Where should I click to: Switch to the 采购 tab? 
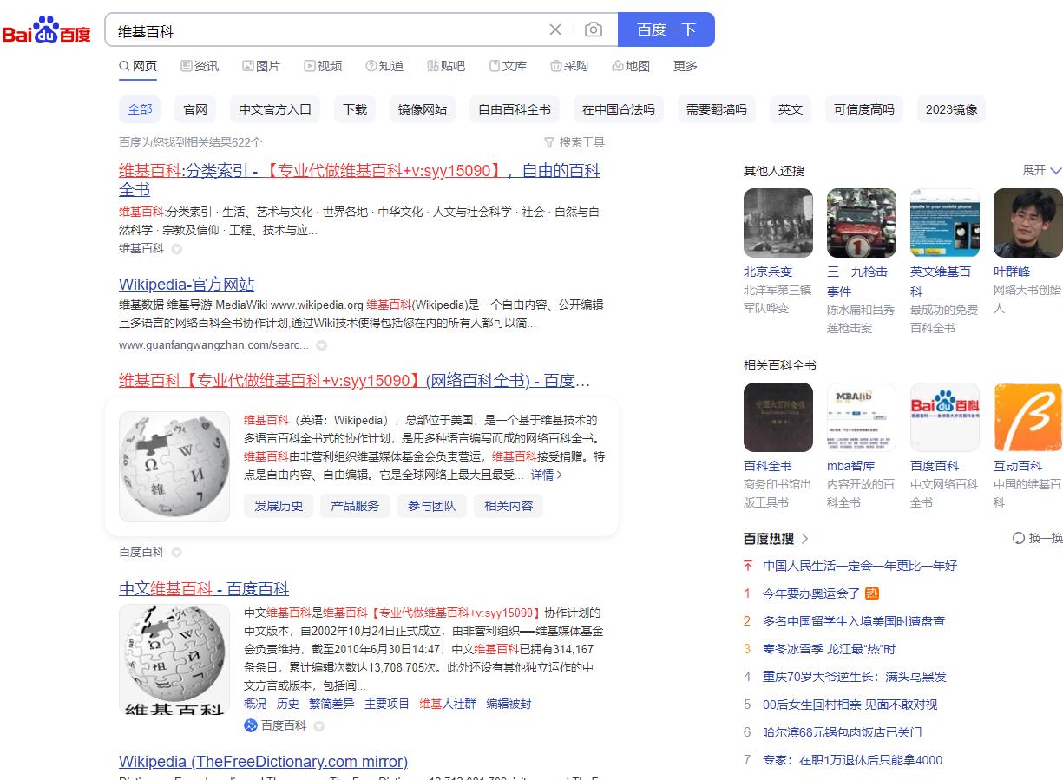click(x=569, y=66)
